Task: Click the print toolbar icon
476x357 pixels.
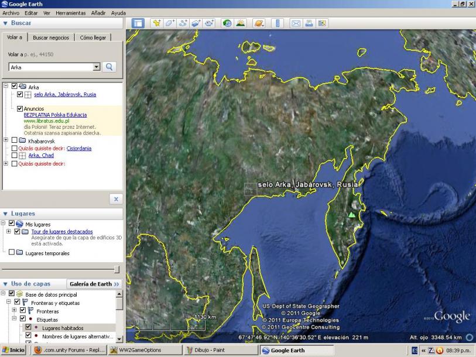Action: pos(309,23)
